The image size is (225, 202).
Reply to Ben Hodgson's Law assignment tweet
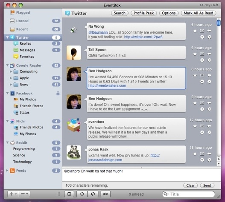[x=209, y=103]
